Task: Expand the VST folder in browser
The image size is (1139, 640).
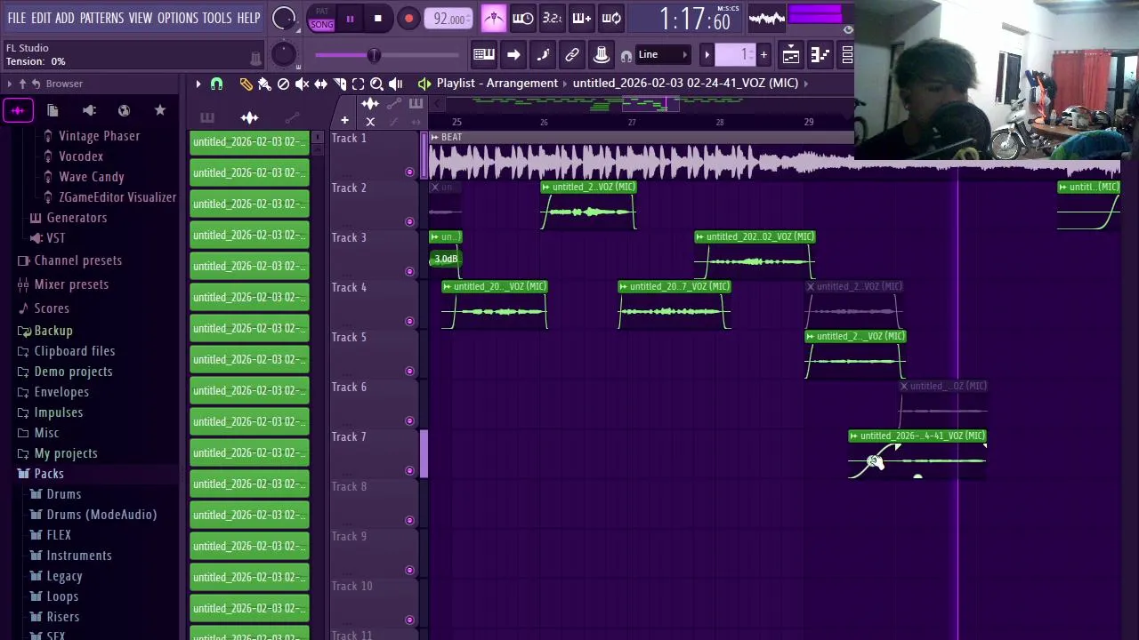Action: 55,238
